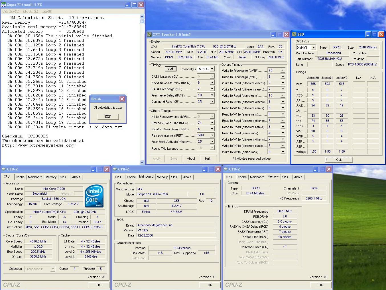Open the Write to Write (same rank) dropdown
The image size is (386, 290).
(283, 152)
